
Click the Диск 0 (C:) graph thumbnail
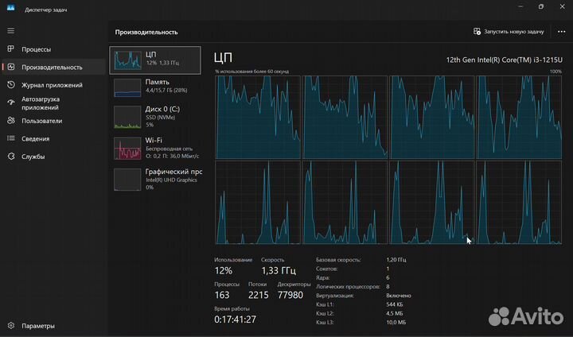point(127,117)
